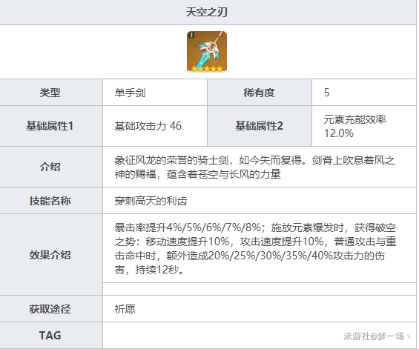This screenshot has width=419, height=349.
Task: Click the 基础攻击力 46 value
Action: pos(148,126)
